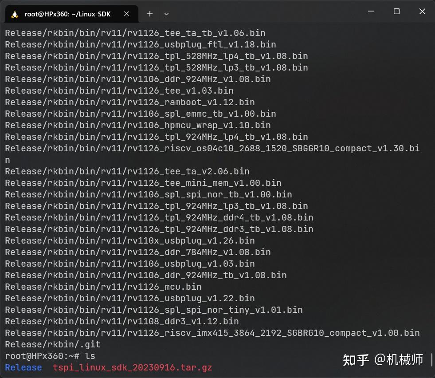The image size is (435, 378).
Task: Open the tab selection chevron menu
Action: pyautogui.click(x=166, y=14)
